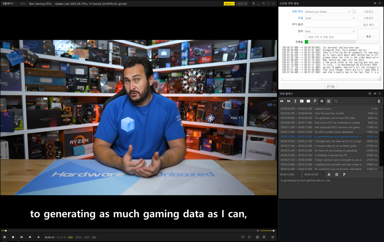
Task: Jump to previous subtitle with rewind icon
Action: (282, 101)
